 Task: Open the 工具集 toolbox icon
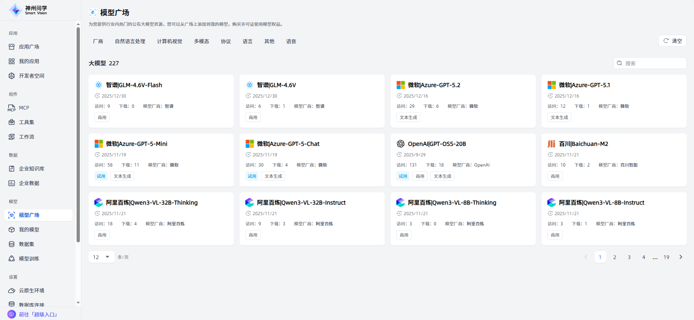click(x=12, y=122)
